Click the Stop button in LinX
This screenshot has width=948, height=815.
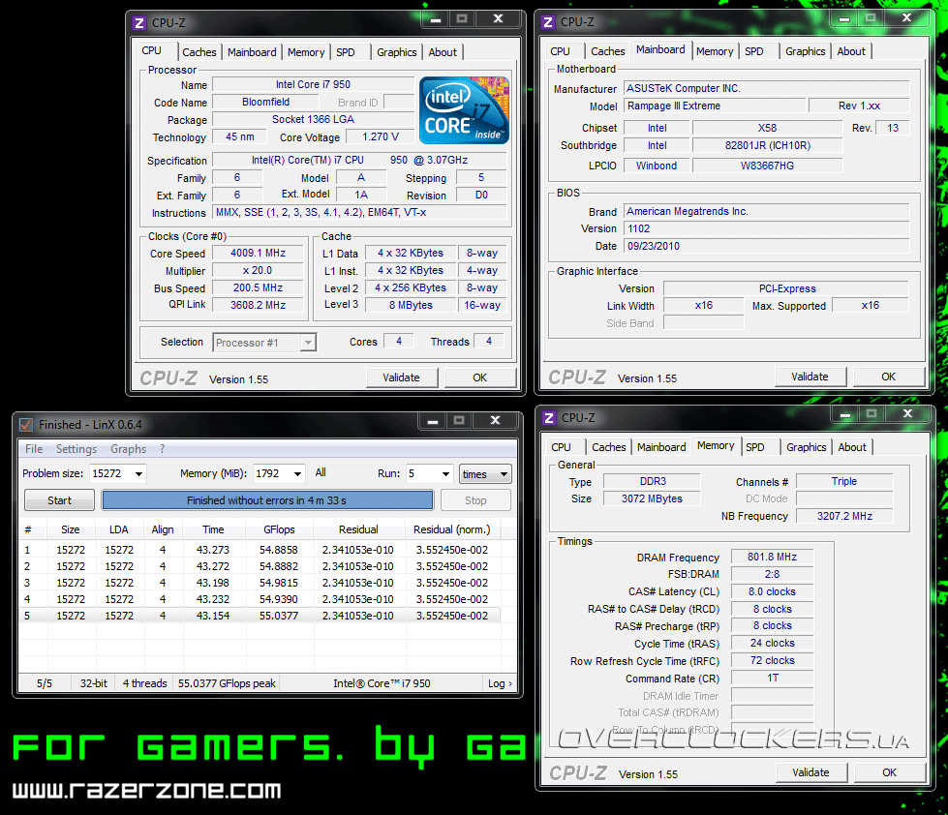tap(475, 500)
